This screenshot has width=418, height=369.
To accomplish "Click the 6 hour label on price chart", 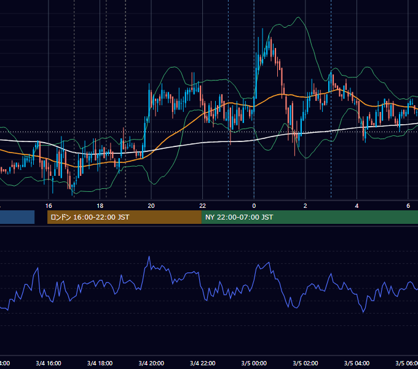I will (408, 206).
